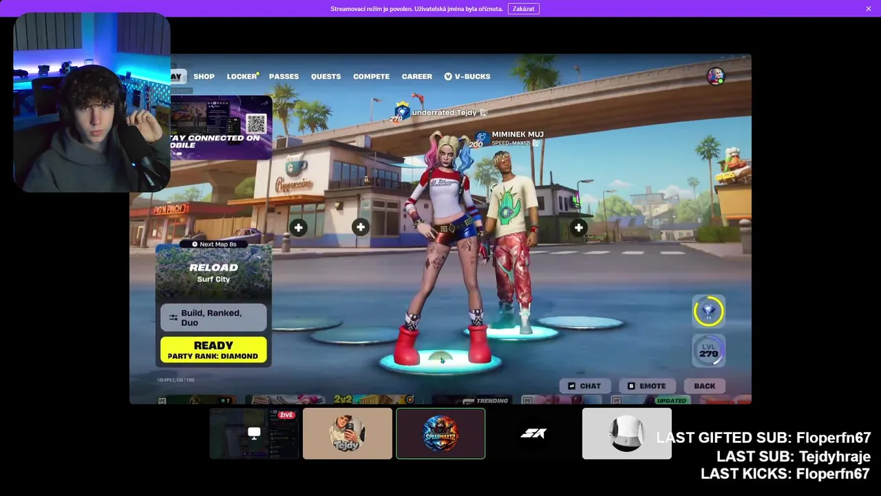Invite a player to the right empty slot
The width and height of the screenshot is (881, 496).
(579, 227)
